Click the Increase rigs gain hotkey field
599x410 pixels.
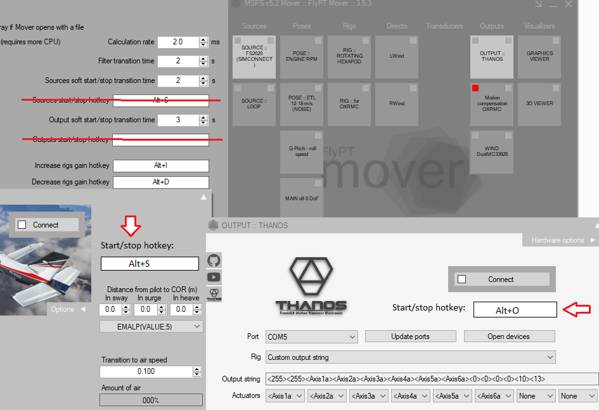click(x=161, y=165)
